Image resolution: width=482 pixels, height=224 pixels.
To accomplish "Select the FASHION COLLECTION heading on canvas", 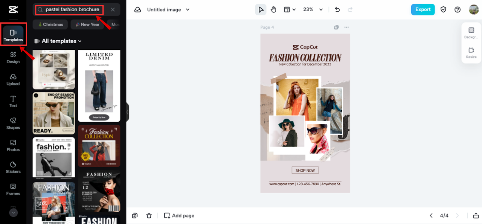I will [x=305, y=58].
